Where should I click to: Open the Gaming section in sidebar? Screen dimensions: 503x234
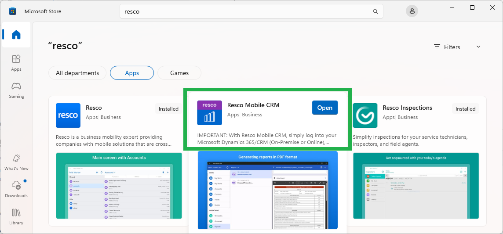coord(16,90)
